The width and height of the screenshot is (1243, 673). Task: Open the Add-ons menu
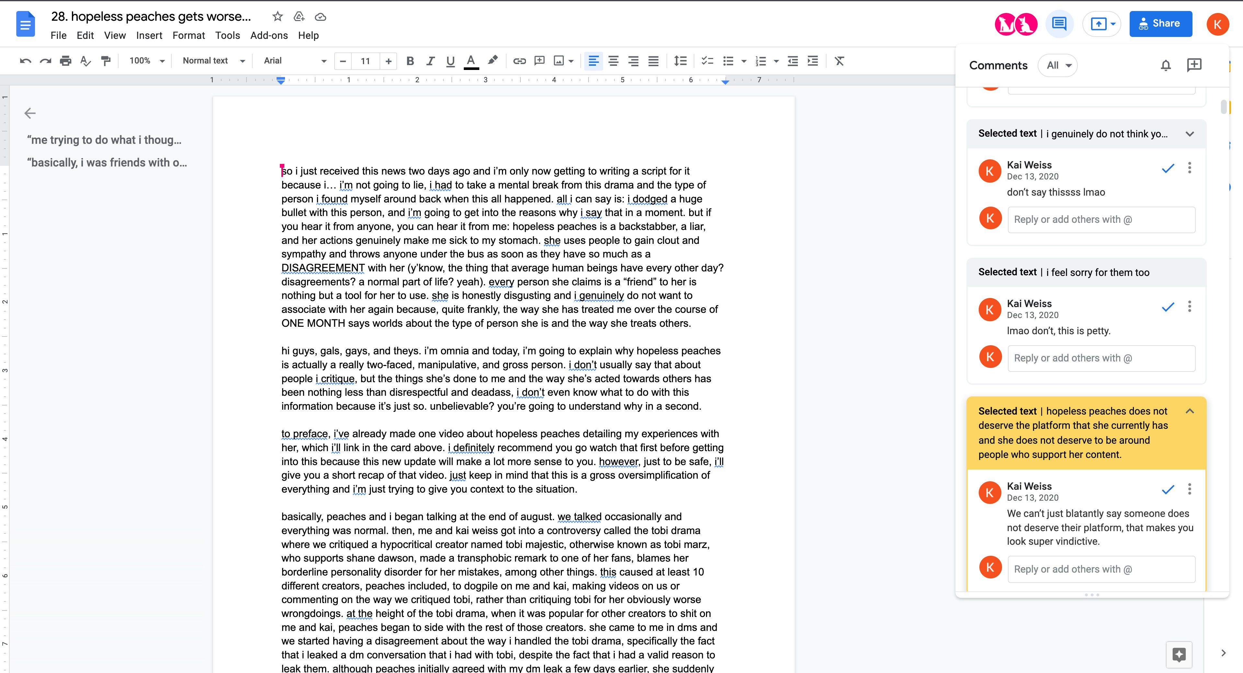point(269,35)
